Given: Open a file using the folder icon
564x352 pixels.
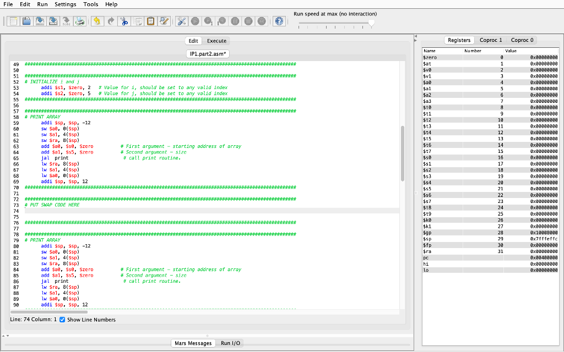Looking at the screenshot, I should click(26, 21).
